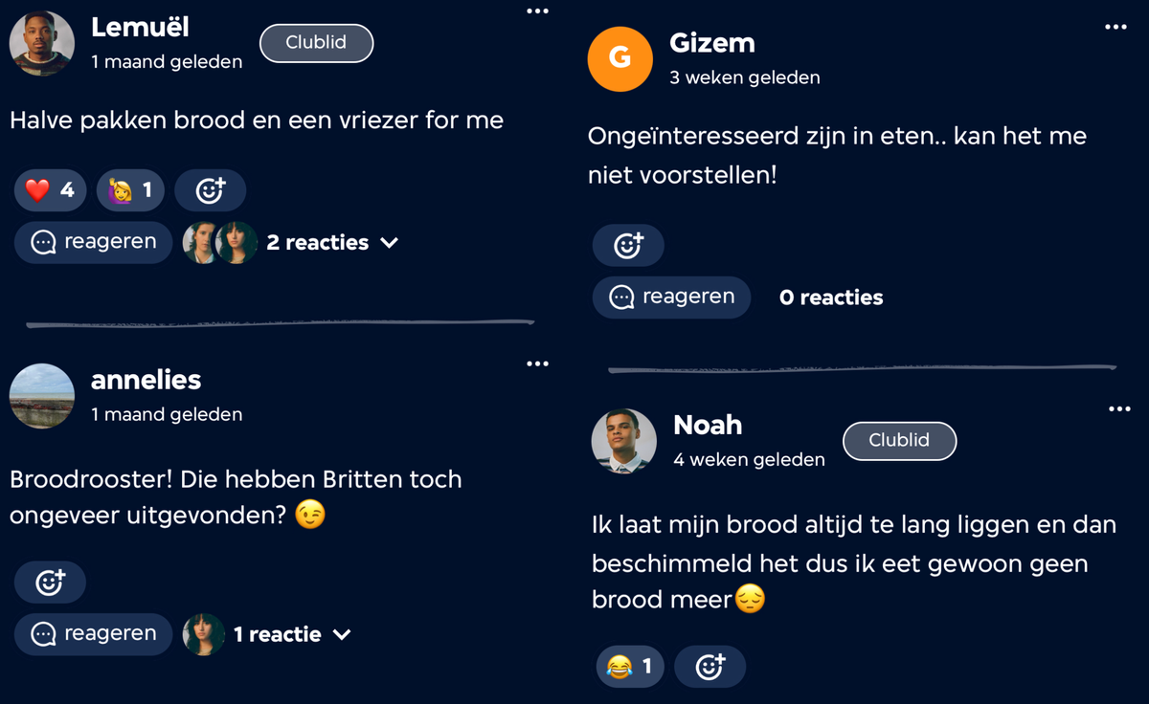Click the Clublid badge next to Noah
Screen dimensions: 1149x704
pyautogui.click(x=899, y=441)
